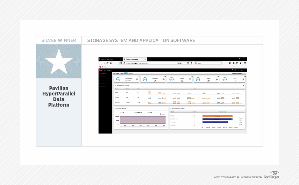Expand the Pavilion logo dropdown arrow
This screenshot has width=299, height=185.
pyautogui.click(x=111, y=70)
